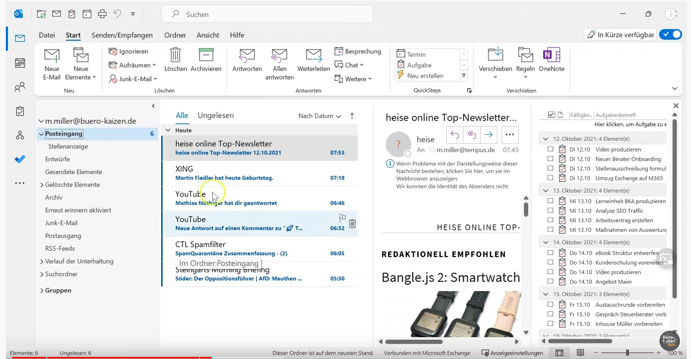Open the Datei menu
This screenshot has height=359, width=691.
tap(47, 35)
